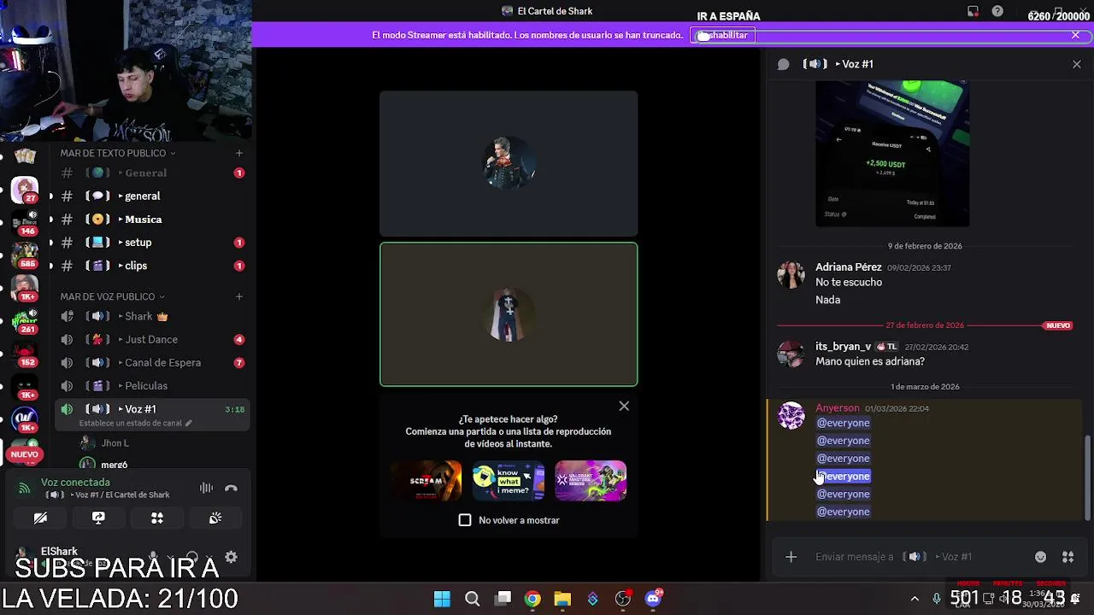Viewport: 1094px width, 615px height.
Task: Click Anyerson's avatar
Action: (x=791, y=415)
